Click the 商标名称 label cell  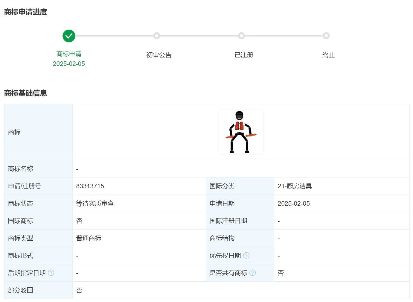(x=38, y=169)
